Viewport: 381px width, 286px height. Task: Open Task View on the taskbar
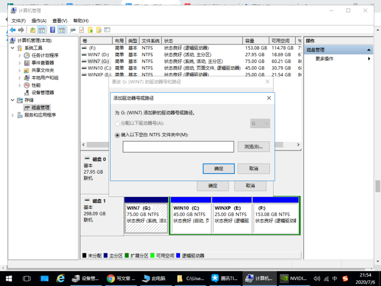click(x=26, y=279)
